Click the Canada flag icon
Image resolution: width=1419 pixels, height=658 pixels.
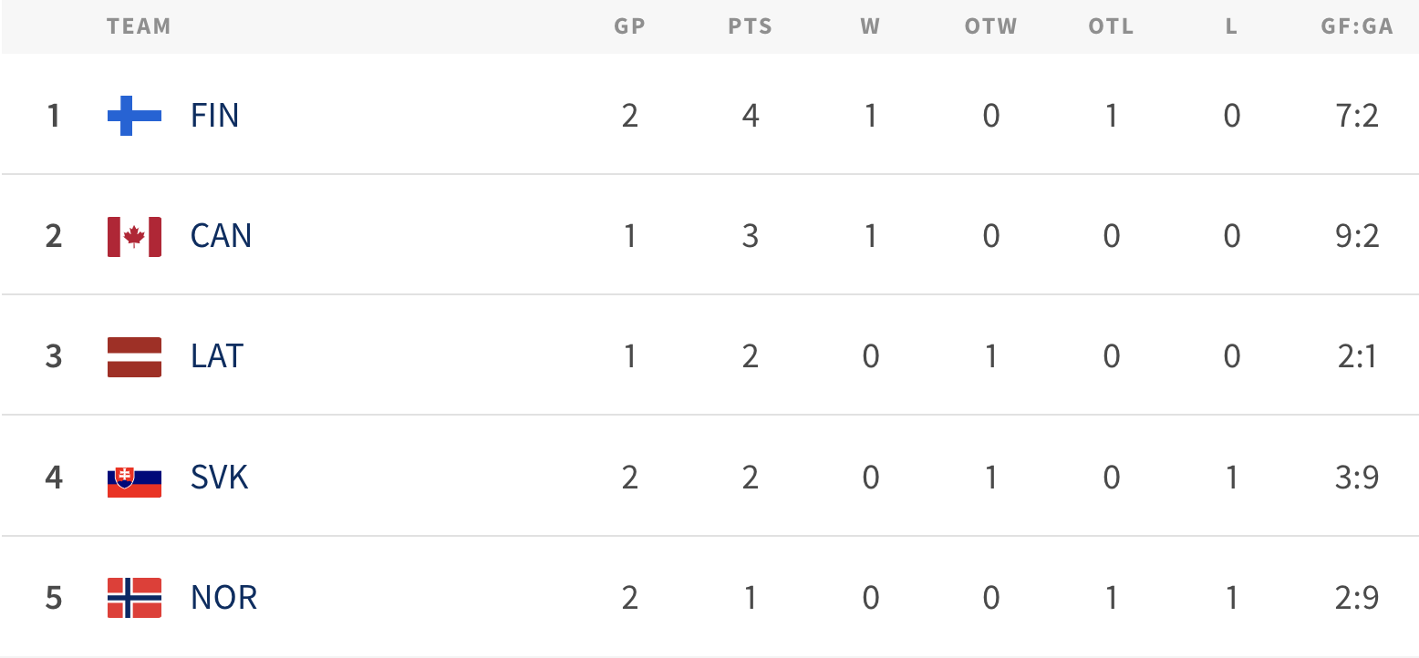(134, 236)
